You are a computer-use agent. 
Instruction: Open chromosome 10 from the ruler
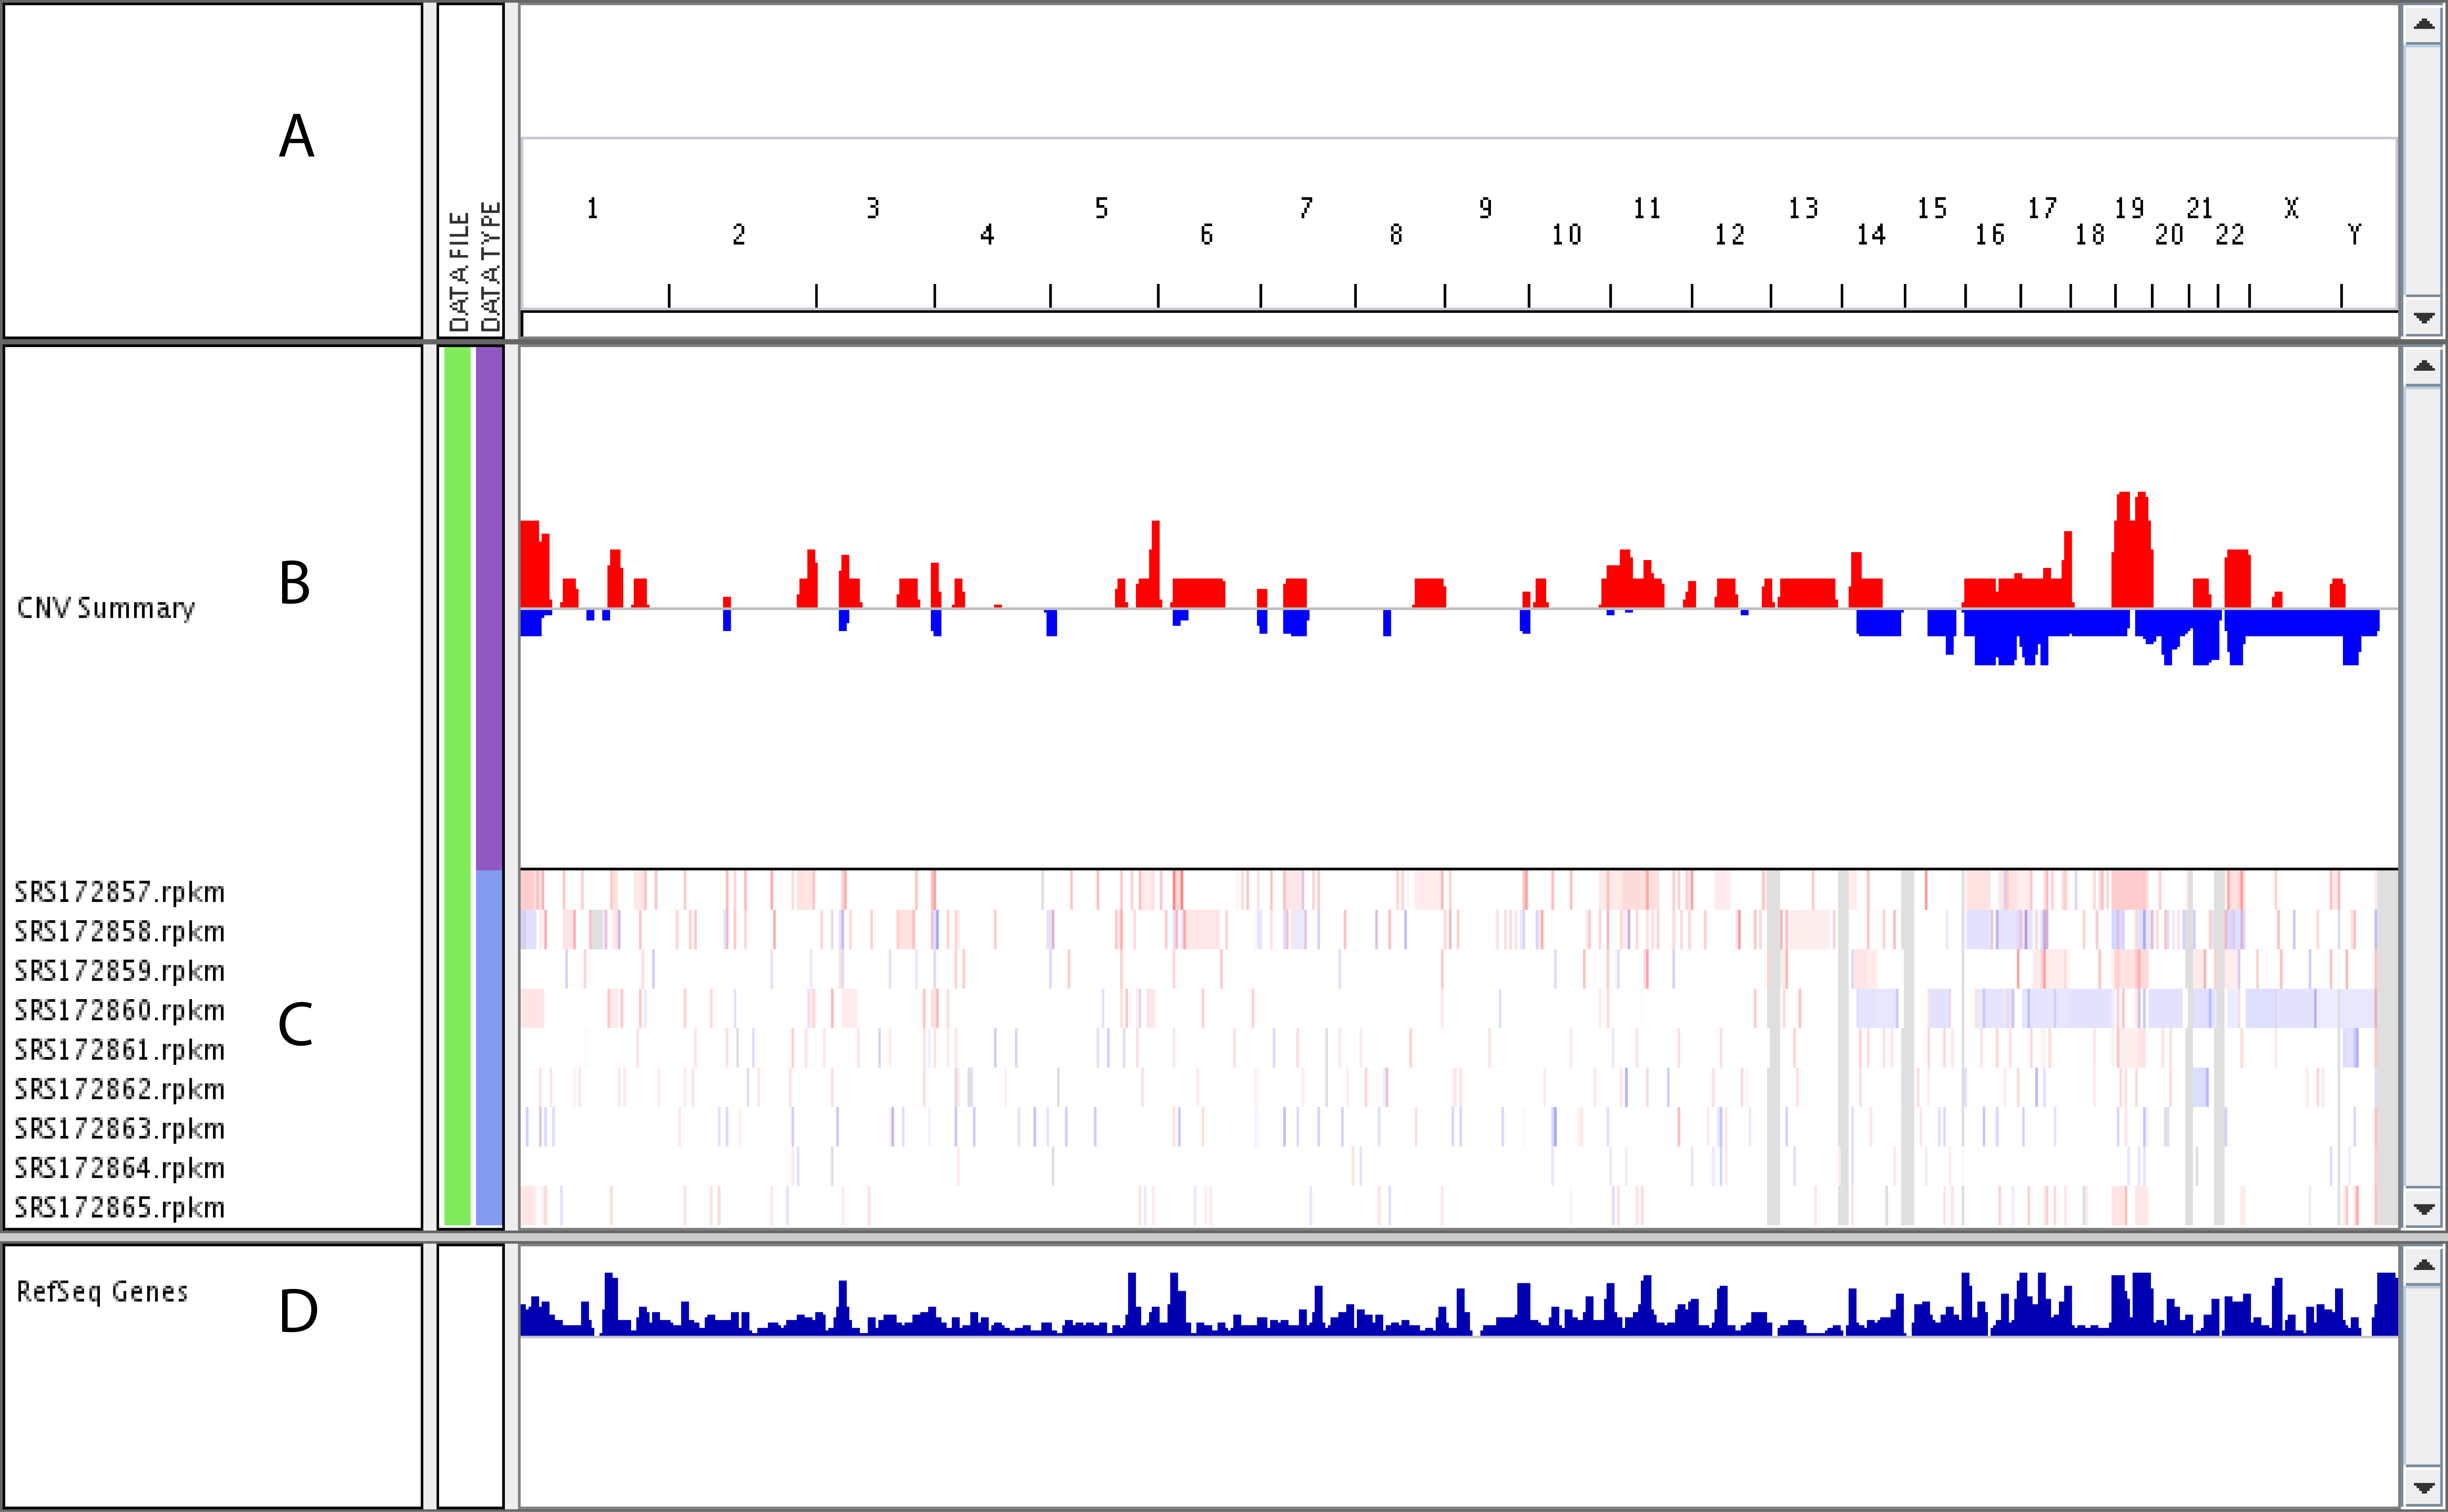point(1567,235)
